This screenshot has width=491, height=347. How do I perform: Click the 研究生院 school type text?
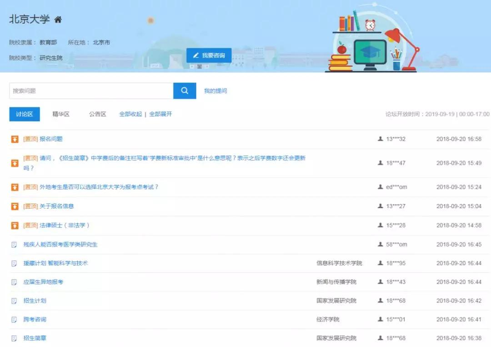[x=51, y=58]
